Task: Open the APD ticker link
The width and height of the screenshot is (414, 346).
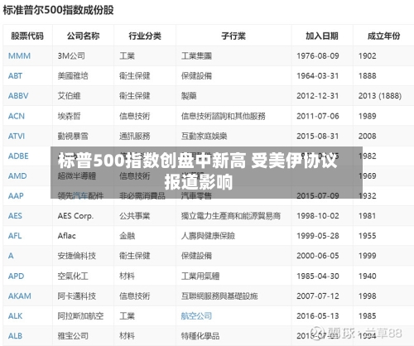Action: pos(16,276)
